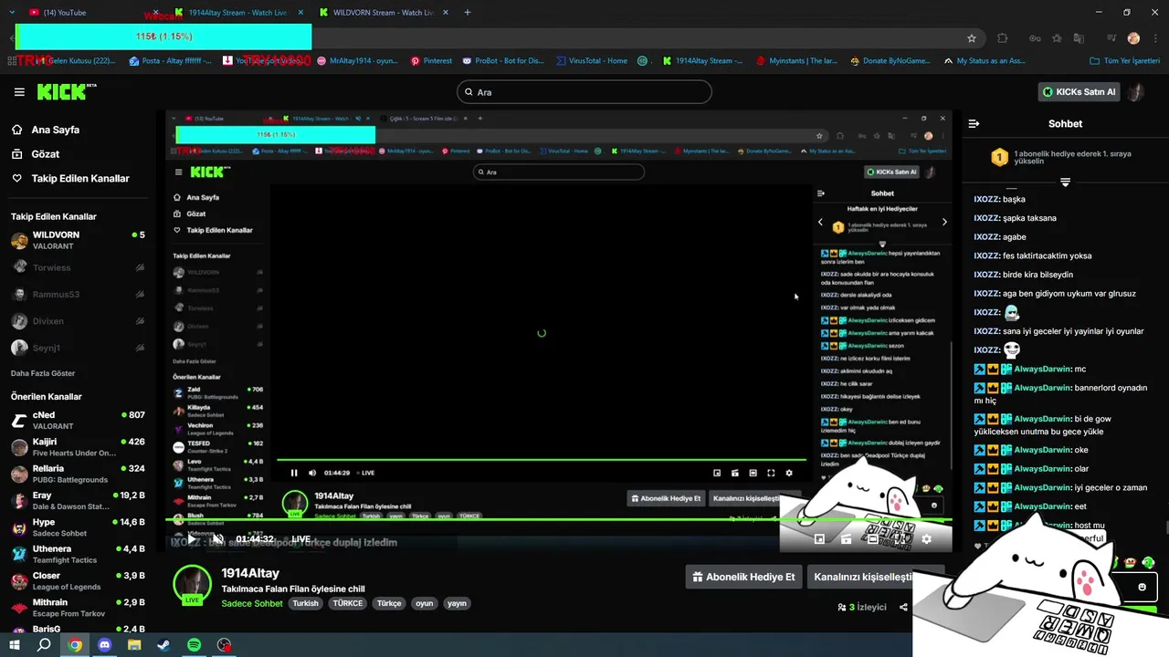Focus the Ara search field in the main header
Viewport: 1169px width, 657px height.
584,92
